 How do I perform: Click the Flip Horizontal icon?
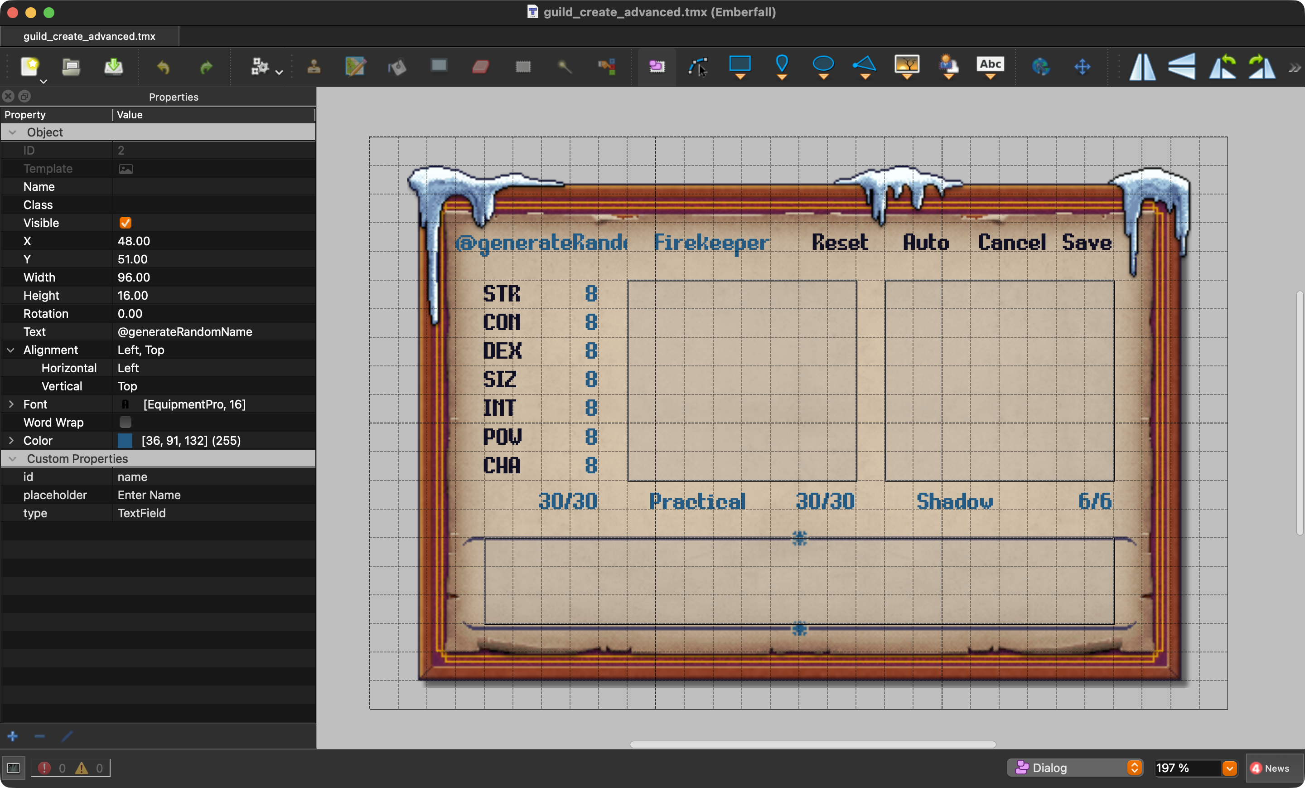pyautogui.click(x=1141, y=67)
